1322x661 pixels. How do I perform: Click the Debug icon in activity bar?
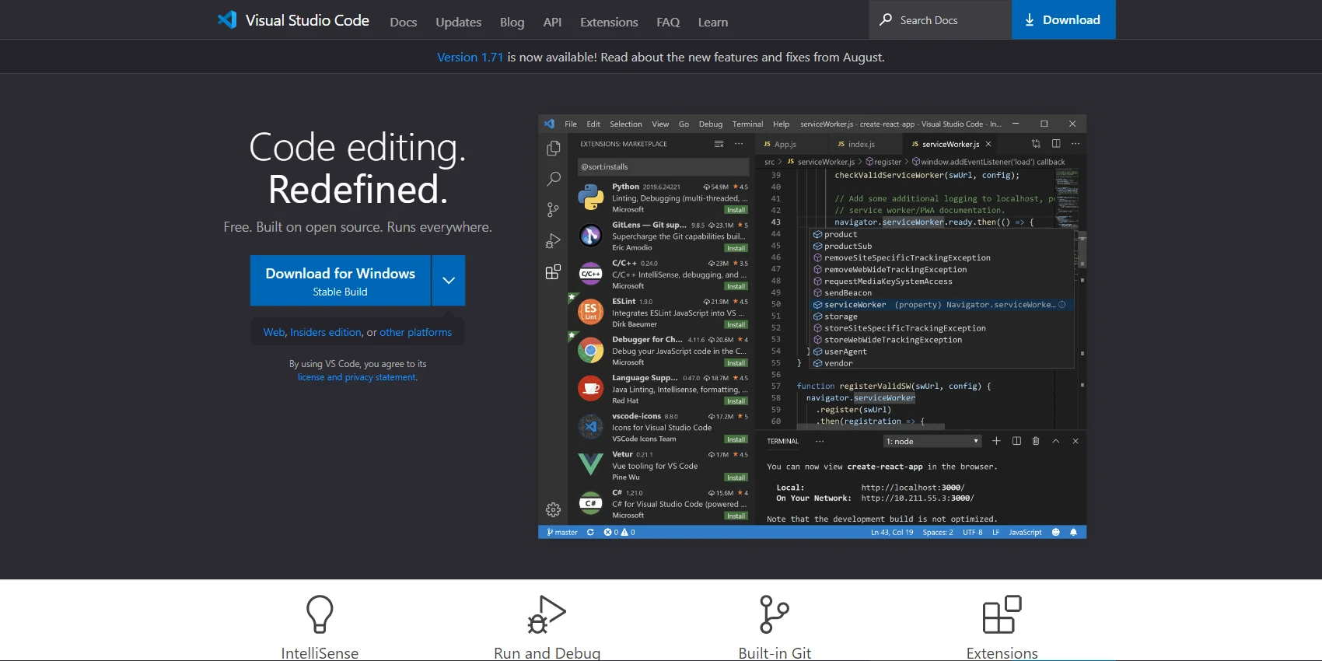pos(553,241)
